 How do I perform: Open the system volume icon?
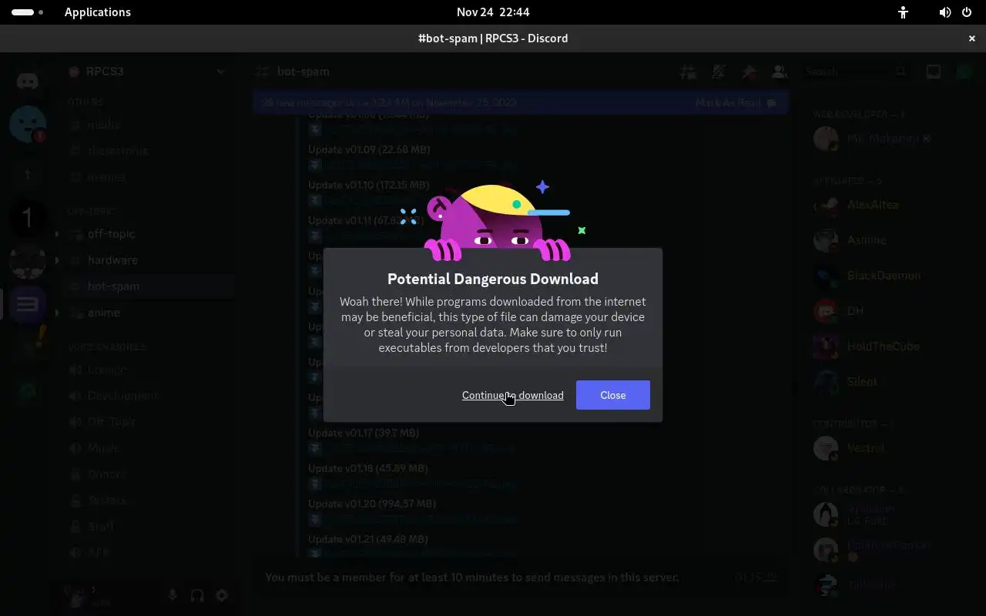tap(944, 12)
